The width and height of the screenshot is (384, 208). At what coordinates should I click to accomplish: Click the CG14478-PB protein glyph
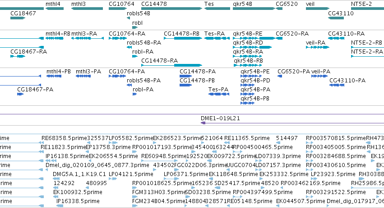point(185,85)
